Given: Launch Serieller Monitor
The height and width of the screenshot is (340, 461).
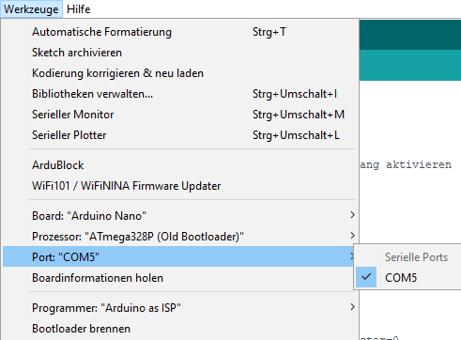Looking at the screenshot, I should (x=179, y=115).
